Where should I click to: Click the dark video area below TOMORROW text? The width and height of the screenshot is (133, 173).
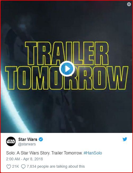[77, 110]
